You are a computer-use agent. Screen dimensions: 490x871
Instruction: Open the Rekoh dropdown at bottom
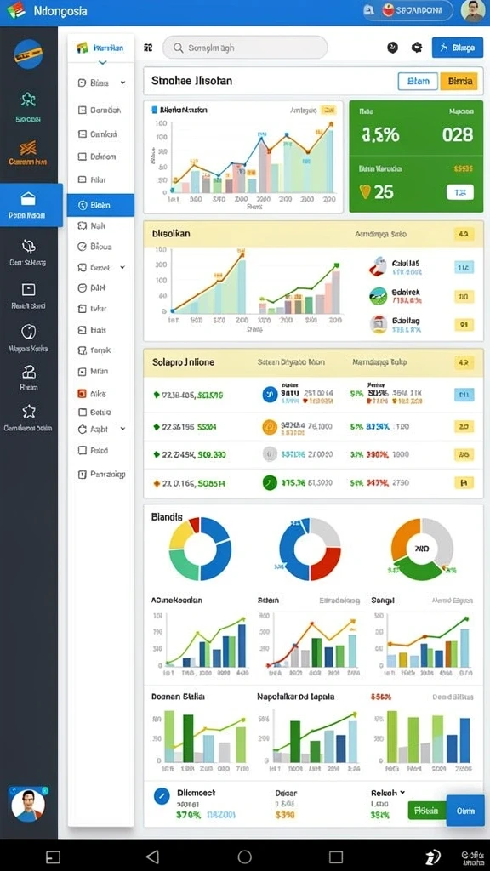[388, 793]
